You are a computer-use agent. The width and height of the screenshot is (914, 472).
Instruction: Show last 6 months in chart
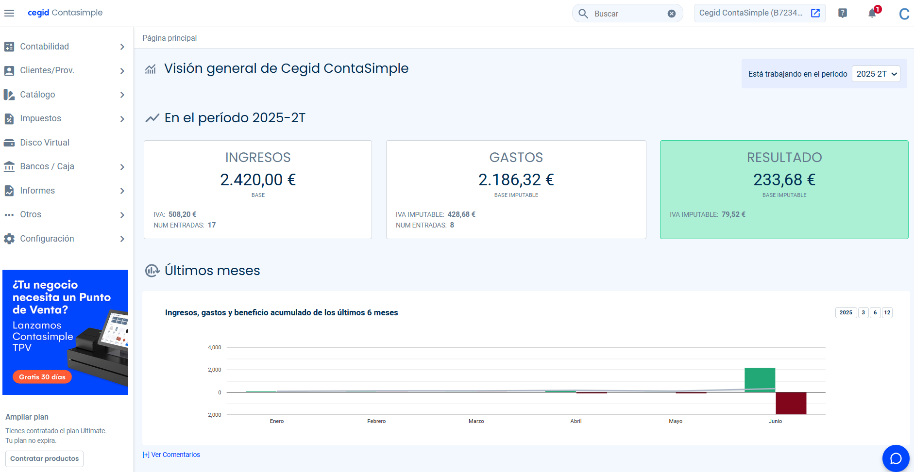pyautogui.click(x=875, y=312)
